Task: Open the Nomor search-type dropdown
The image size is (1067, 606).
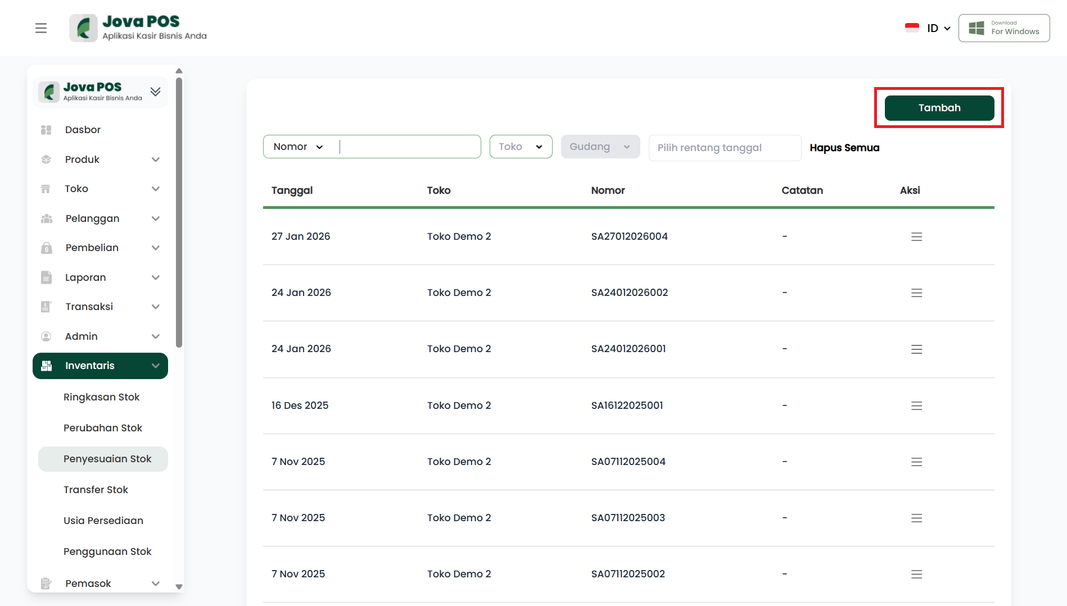Action: (299, 147)
